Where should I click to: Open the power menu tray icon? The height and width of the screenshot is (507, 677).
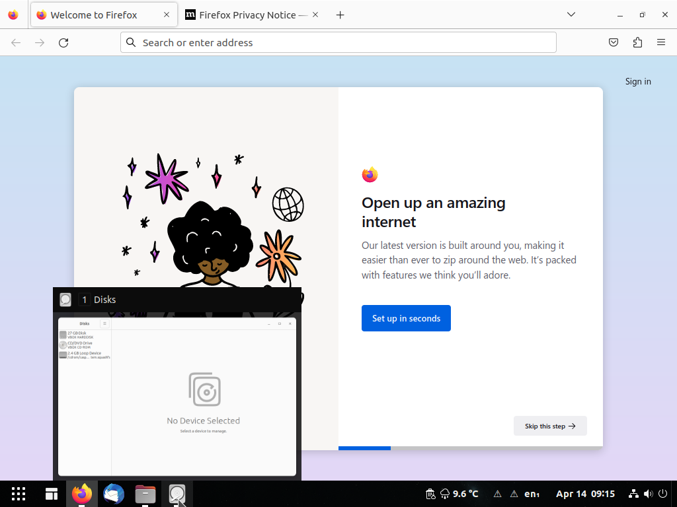coord(662,494)
